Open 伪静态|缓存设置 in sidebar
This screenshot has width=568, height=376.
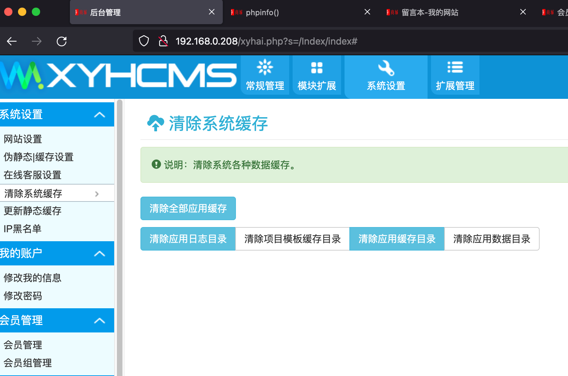click(x=39, y=157)
